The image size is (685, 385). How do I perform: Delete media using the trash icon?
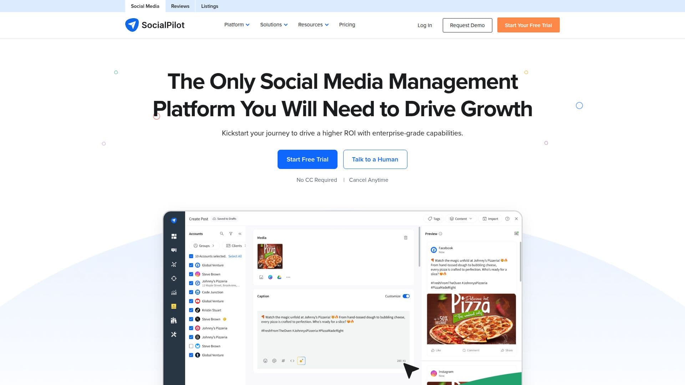[406, 238]
